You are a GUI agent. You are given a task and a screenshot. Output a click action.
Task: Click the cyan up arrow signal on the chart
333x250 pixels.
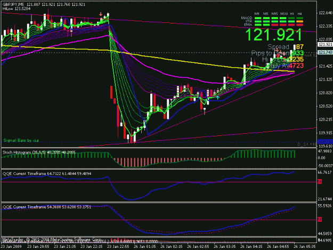click(218, 98)
